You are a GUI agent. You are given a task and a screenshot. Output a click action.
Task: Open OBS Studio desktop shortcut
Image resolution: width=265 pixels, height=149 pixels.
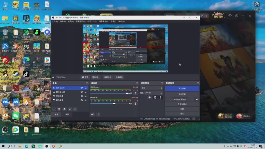[5, 131]
